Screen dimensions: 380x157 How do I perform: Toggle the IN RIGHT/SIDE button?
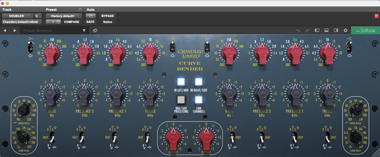tap(199, 82)
